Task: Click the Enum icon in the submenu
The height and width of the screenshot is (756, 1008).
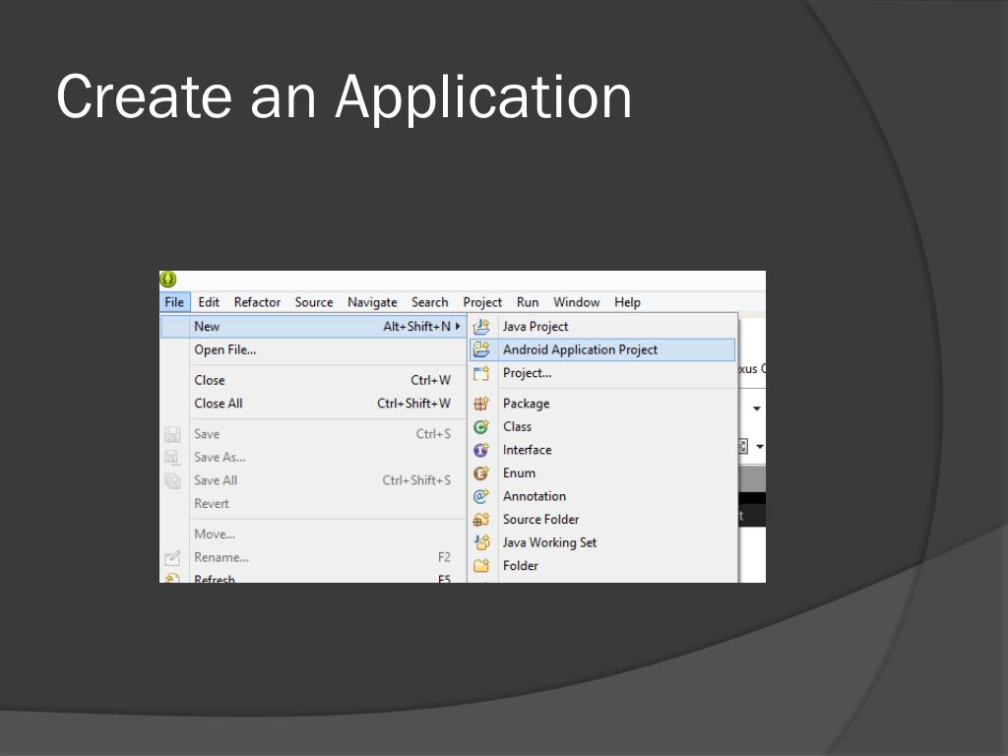Action: pos(481,473)
